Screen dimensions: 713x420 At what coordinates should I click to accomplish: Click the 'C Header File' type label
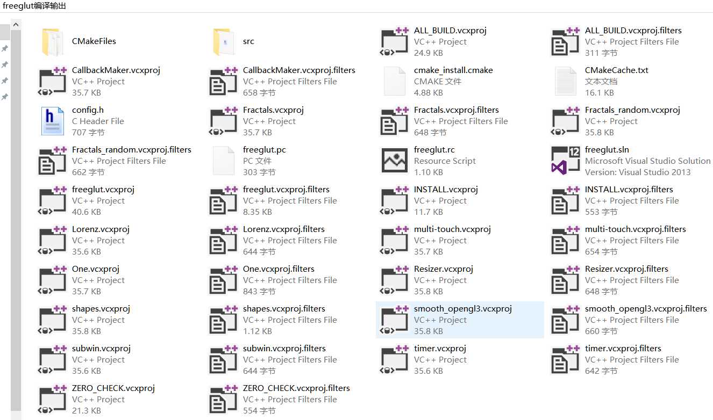point(98,121)
